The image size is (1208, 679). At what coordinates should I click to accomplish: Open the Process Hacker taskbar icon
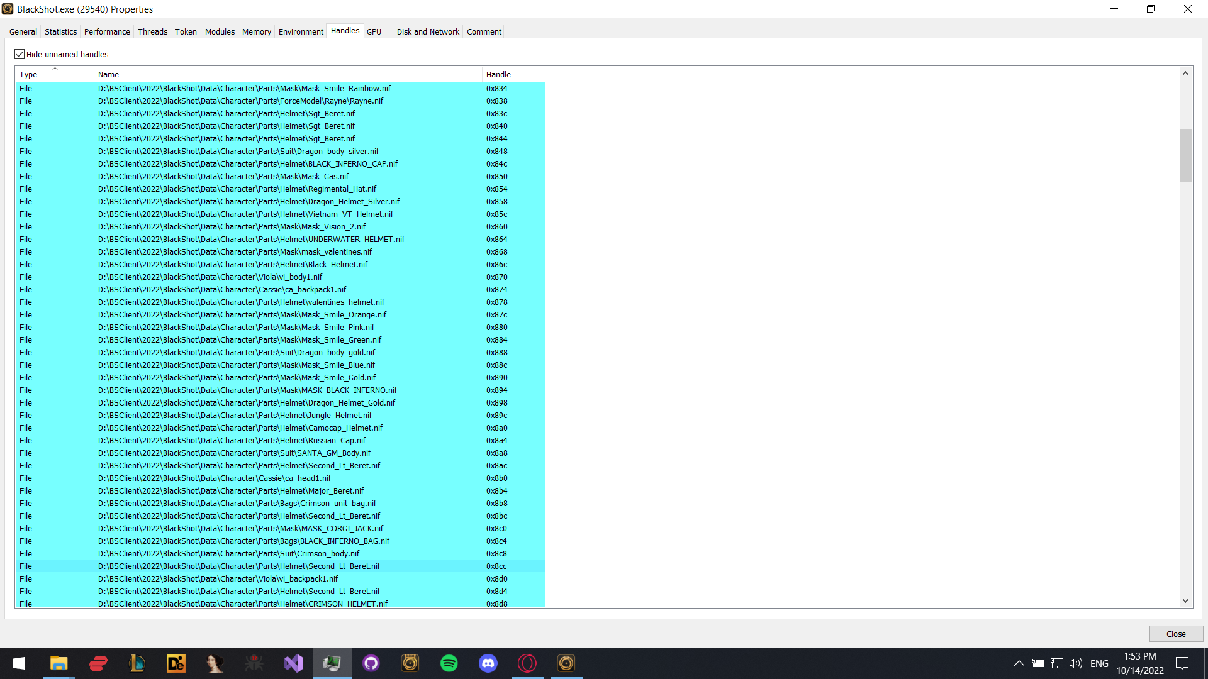point(332,663)
